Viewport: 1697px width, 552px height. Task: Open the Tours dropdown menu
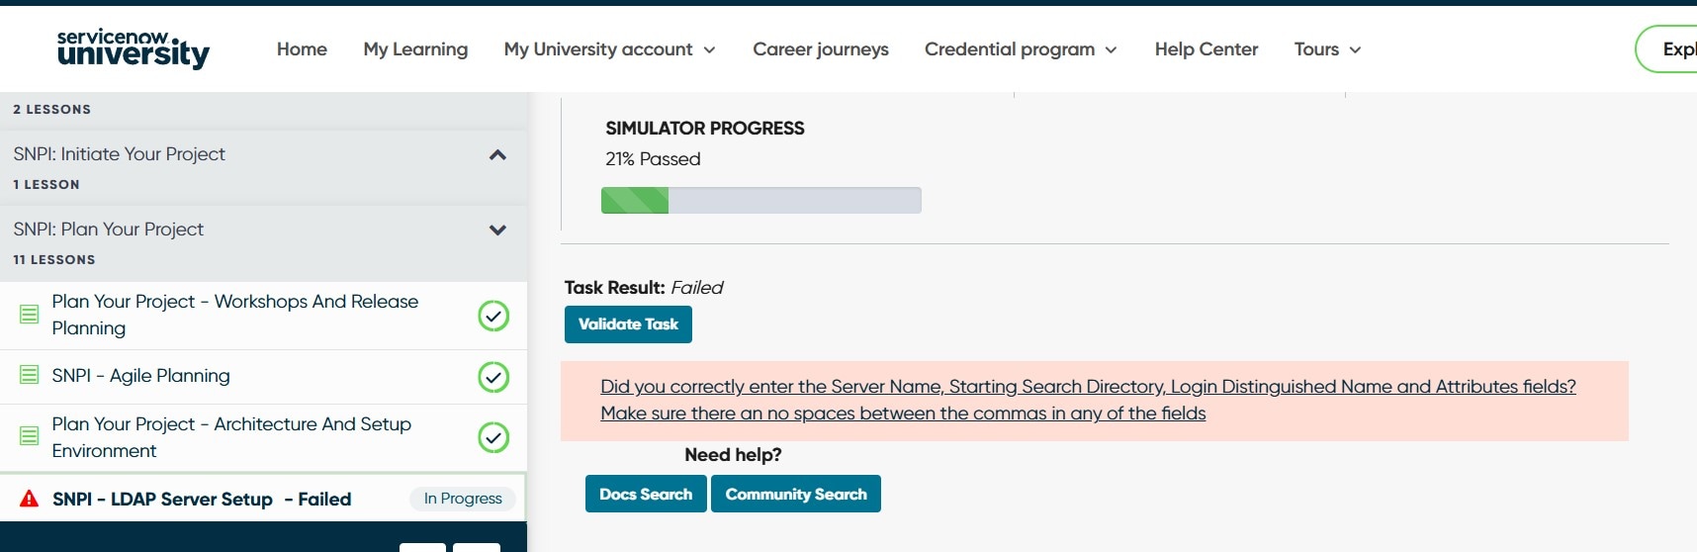[x=1328, y=49]
